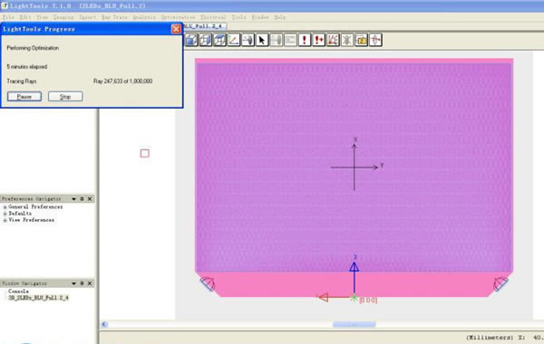
Task: Click the coordinate axes toolbar icon
Action: pos(234,40)
